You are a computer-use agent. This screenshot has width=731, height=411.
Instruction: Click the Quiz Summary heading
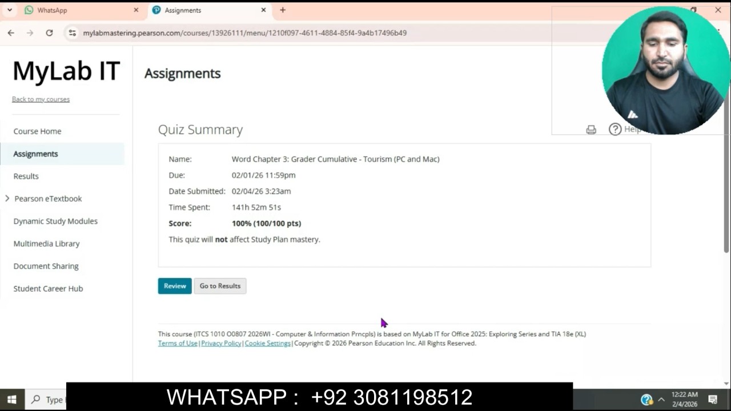click(x=200, y=130)
